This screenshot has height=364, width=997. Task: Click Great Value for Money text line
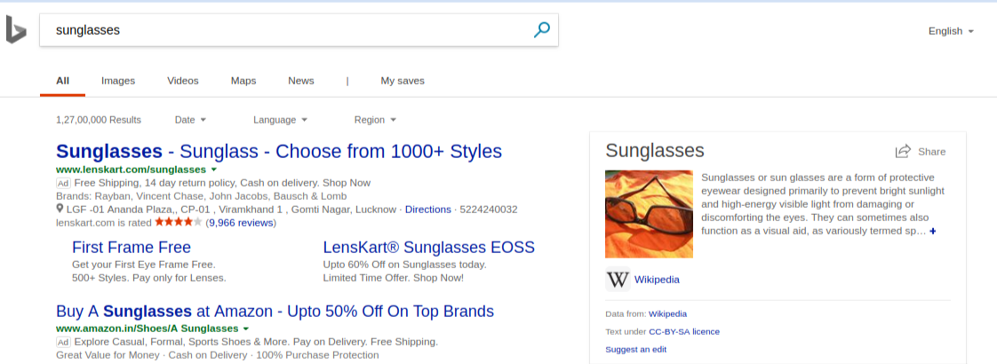[218, 355]
